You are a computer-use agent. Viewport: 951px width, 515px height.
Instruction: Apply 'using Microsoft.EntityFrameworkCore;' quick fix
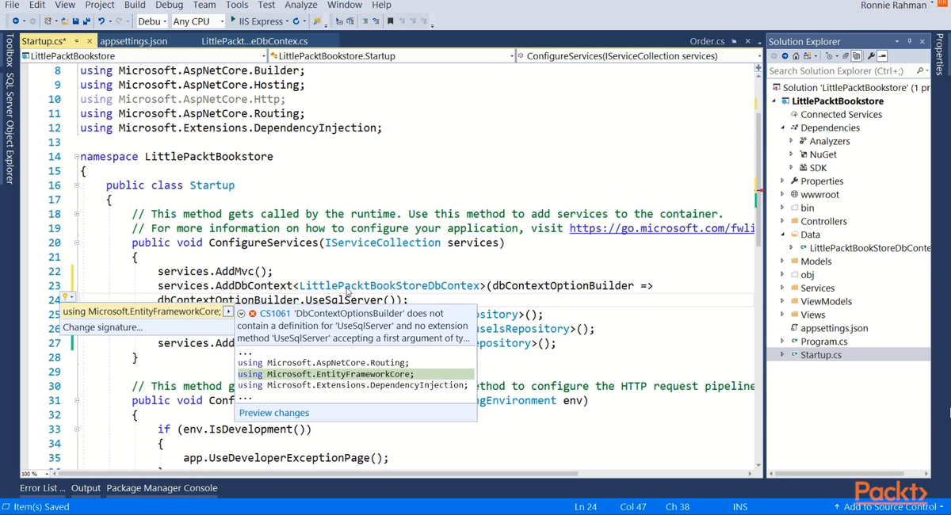(142, 311)
